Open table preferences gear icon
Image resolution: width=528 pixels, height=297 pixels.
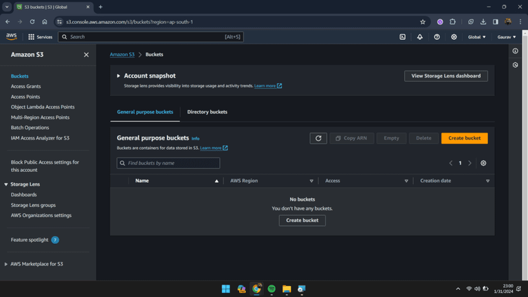pyautogui.click(x=483, y=163)
